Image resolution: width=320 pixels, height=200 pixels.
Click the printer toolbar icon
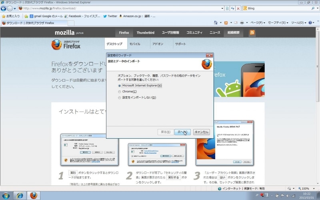point(242,23)
